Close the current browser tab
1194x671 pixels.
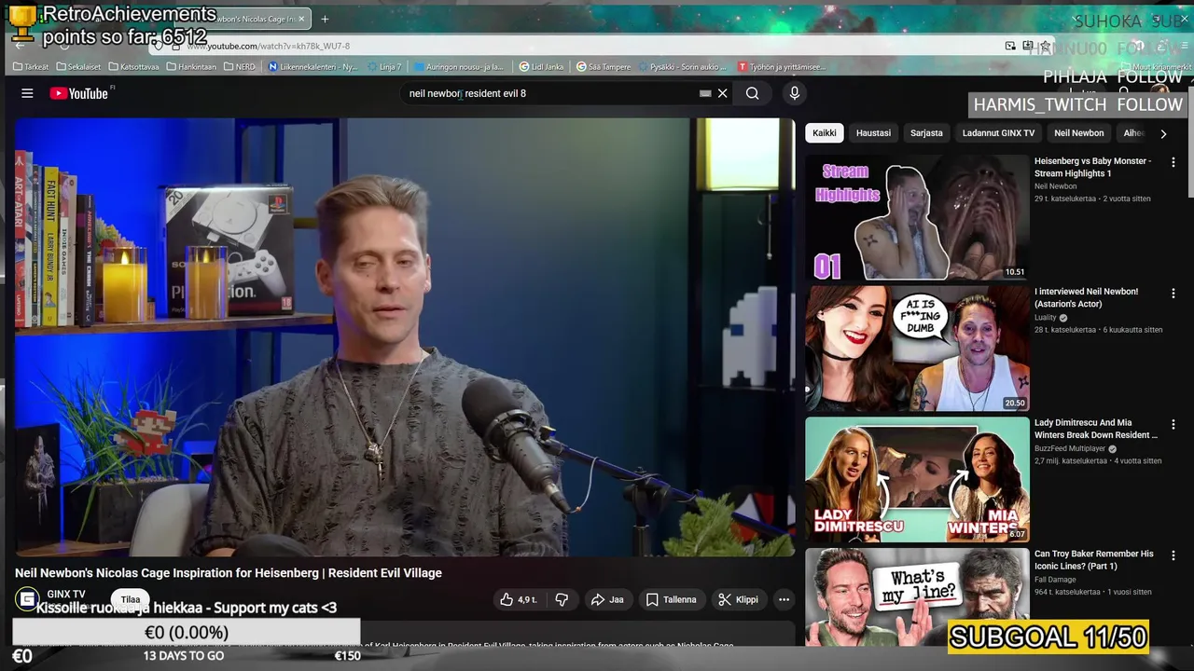[x=301, y=19]
